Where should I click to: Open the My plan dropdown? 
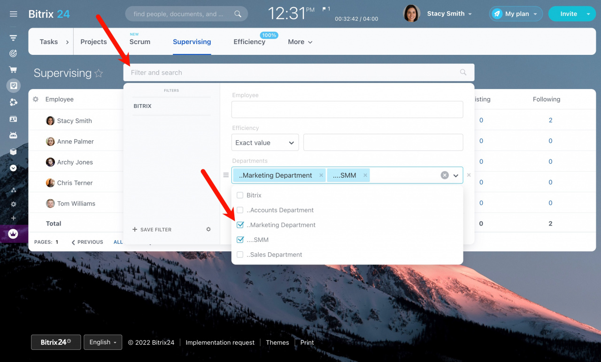coord(516,14)
